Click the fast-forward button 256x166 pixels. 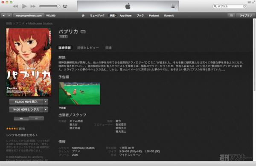[x=33, y=6]
